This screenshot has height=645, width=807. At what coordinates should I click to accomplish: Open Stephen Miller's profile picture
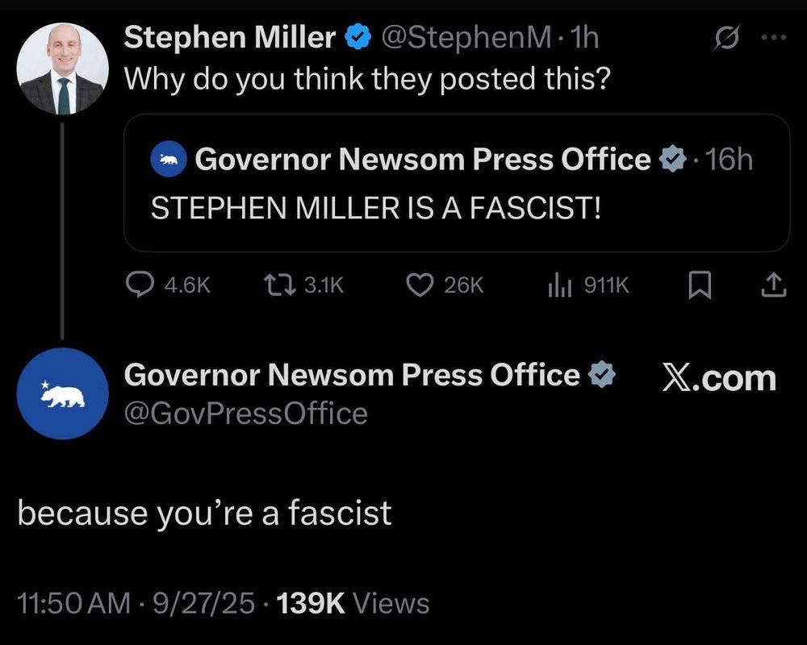click(x=62, y=69)
